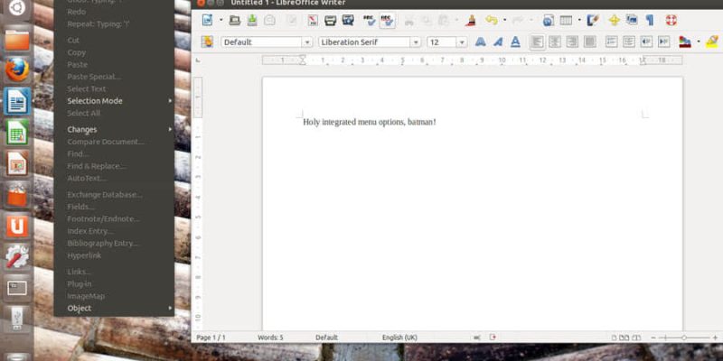
Task: Open the New Document type dropdown arrow
Action: pos(221,20)
